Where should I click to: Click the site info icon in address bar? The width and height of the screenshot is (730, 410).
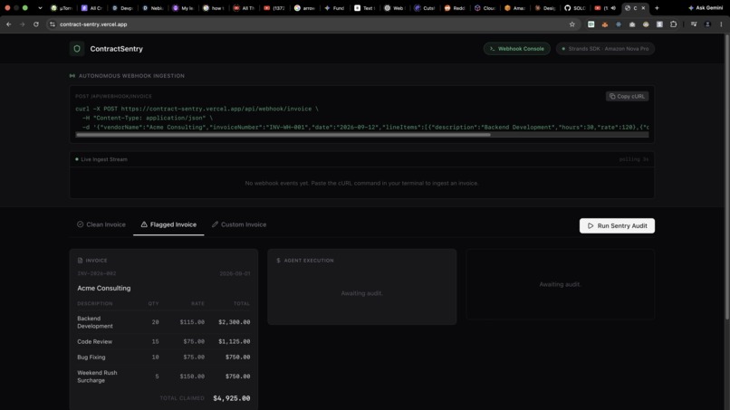point(53,24)
